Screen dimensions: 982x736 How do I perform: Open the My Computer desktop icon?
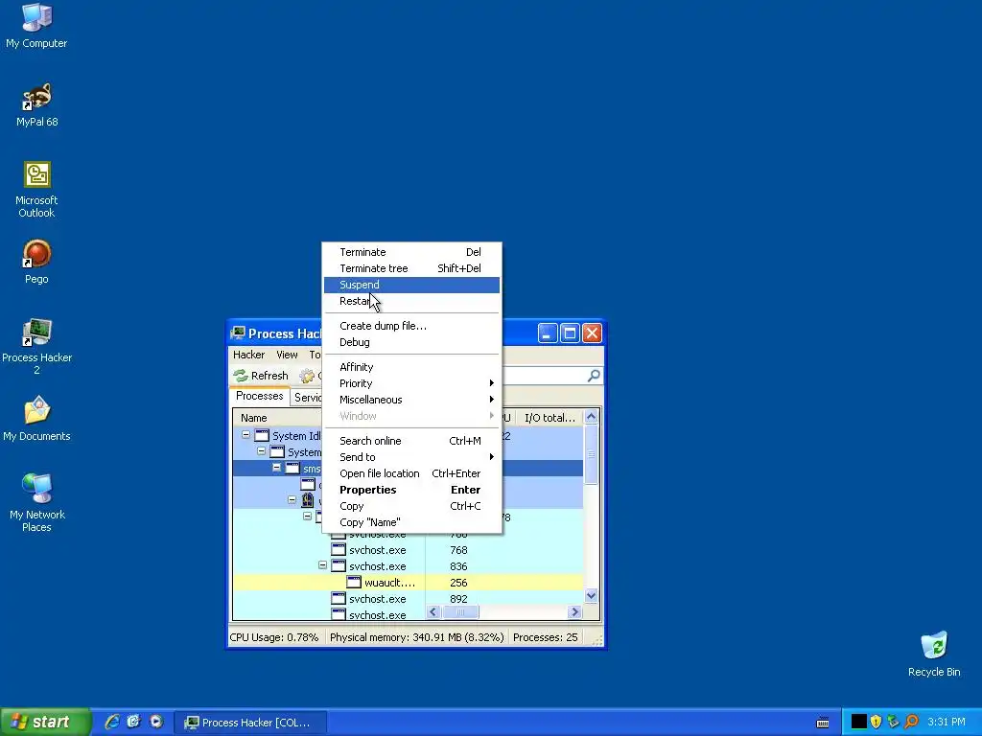(36, 26)
